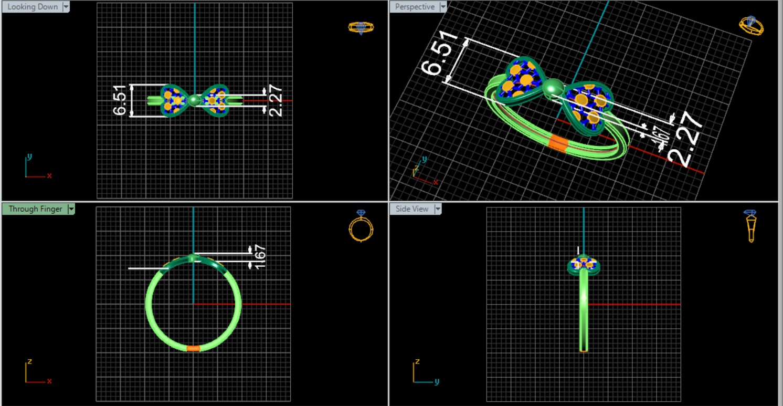Click the front ring icon in Through Finger viewport
This screenshot has height=406, width=783.
[x=361, y=226]
